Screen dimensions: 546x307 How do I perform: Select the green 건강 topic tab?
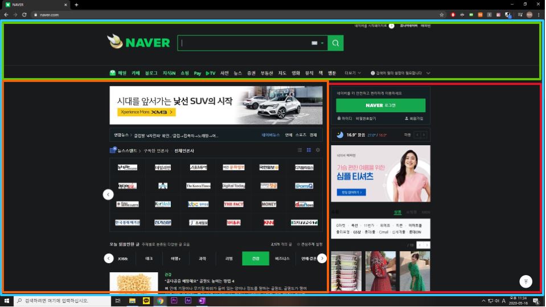tap(256, 259)
